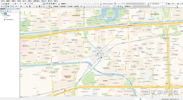Screen dimensions: 183x100
Task: Switch to Data View button
Action: [21, 97]
